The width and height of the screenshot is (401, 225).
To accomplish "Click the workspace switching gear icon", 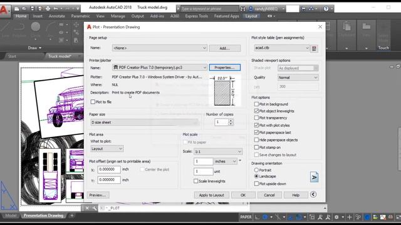I will point(336,217).
